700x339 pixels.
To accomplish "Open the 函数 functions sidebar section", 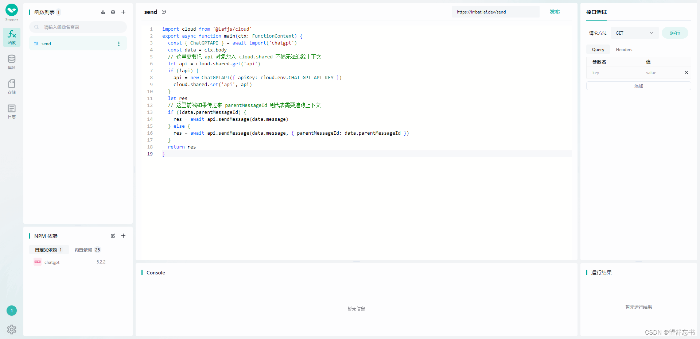I will click(x=12, y=37).
